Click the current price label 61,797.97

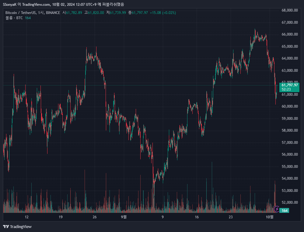(x=290, y=85)
